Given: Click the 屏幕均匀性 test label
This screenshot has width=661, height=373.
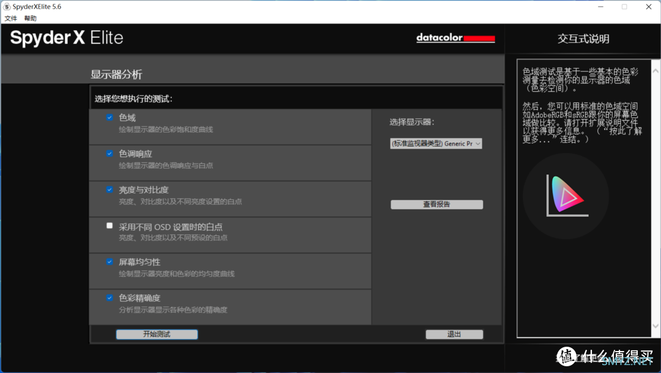Looking at the screenshot, I should pos(140,262).
